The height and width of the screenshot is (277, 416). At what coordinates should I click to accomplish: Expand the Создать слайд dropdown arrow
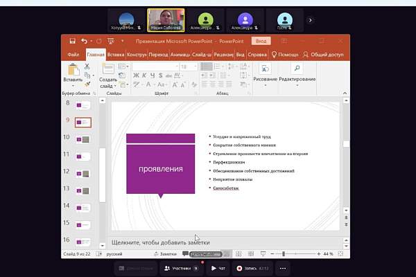click(115, 86)
